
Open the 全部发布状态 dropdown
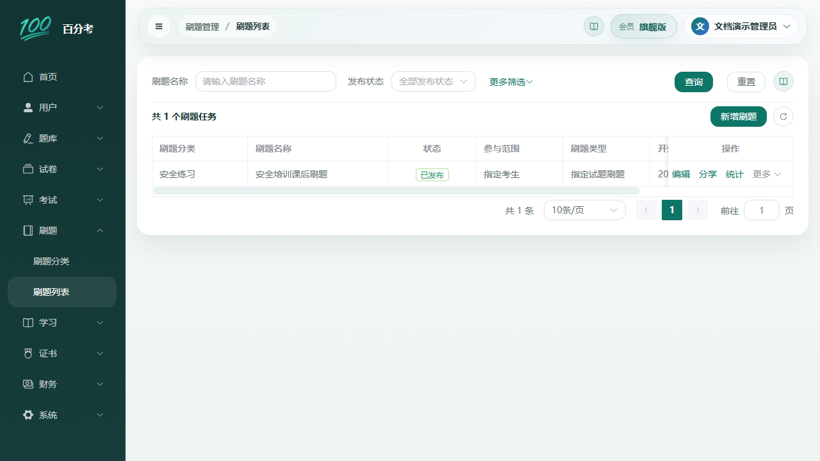click(434, 81)
